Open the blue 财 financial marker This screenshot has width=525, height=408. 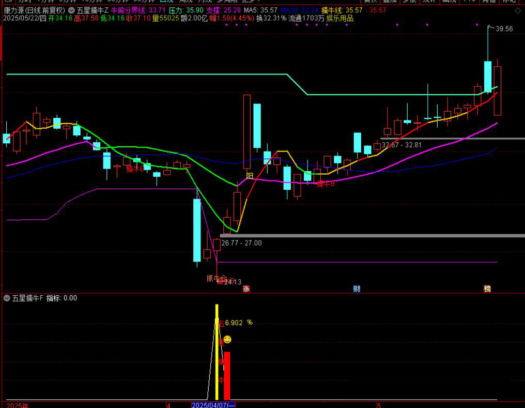[357, 289]
